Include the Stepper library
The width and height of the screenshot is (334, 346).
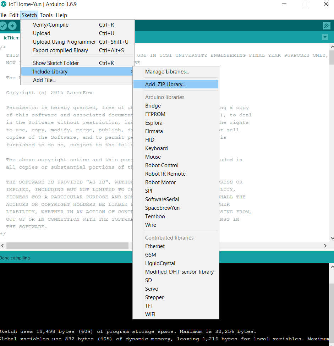(x=176, y=297)
